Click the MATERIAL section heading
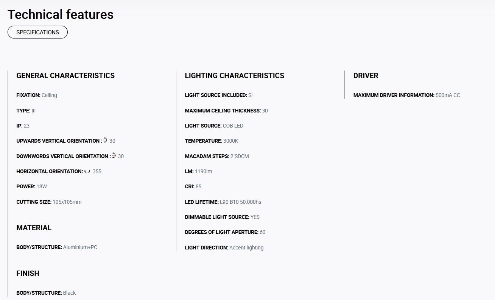Image resolution: width=495 pixels, height=300 pixels. [34, 228]
